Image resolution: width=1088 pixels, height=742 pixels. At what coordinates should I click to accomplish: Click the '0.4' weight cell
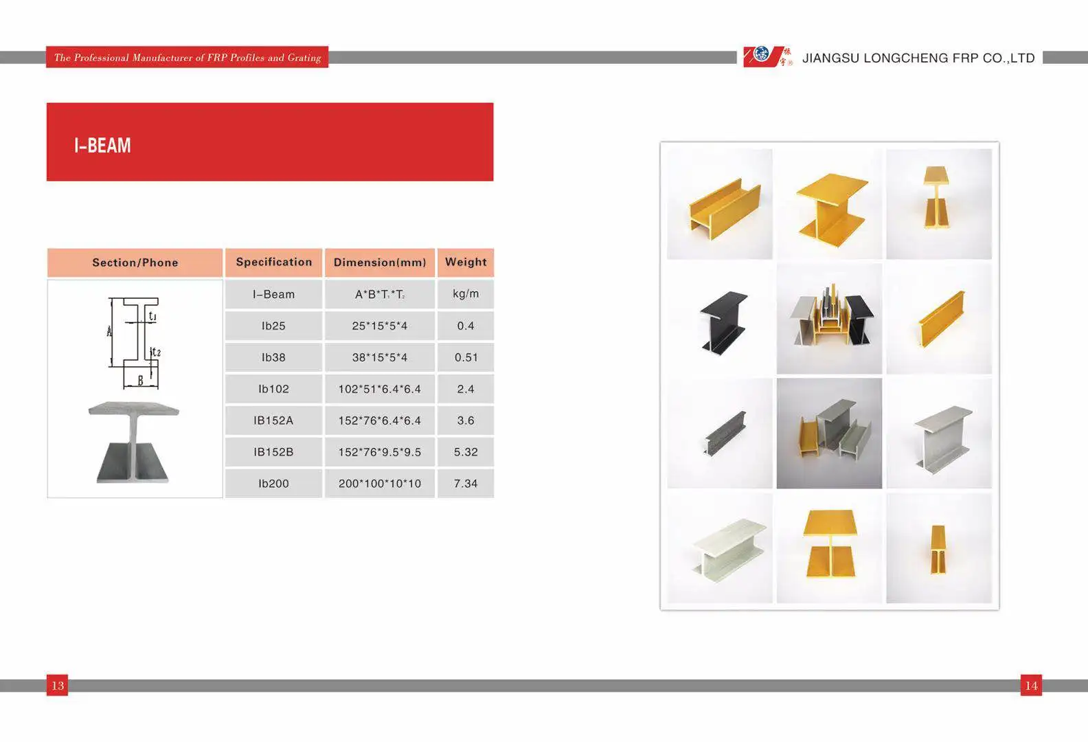click(466, 326)
